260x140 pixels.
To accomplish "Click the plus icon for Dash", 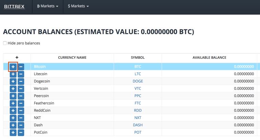I will (x=13, y=125).
